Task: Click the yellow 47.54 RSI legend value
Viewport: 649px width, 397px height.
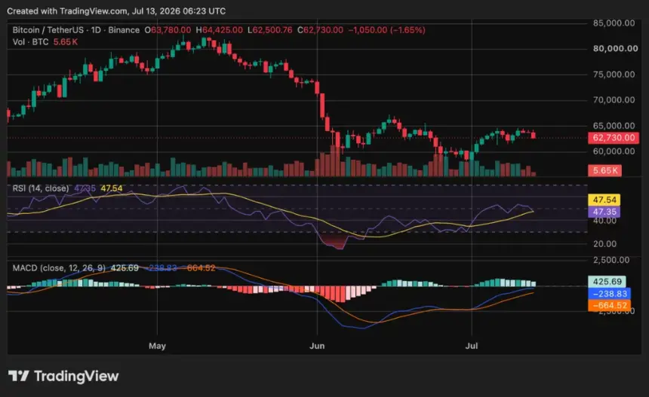Action: click(112, 188)
